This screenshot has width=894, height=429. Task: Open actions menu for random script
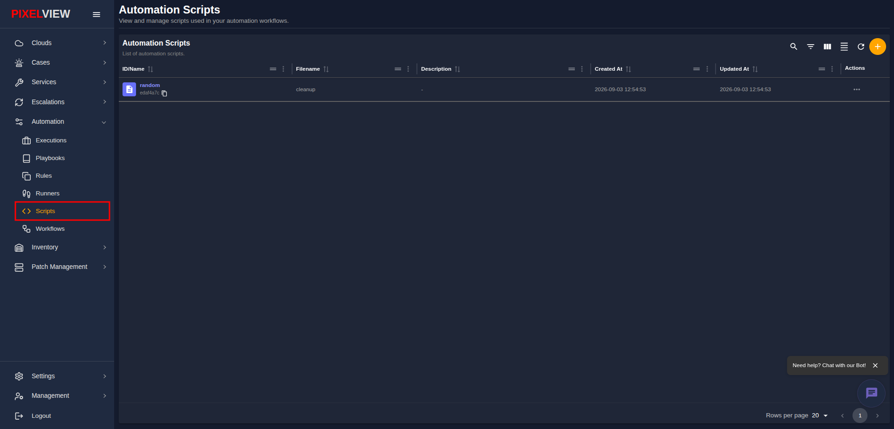[x=857, y=89]
